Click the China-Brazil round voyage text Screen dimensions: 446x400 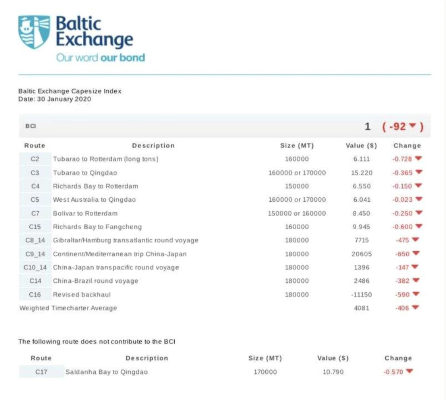[x=95, y=281]
